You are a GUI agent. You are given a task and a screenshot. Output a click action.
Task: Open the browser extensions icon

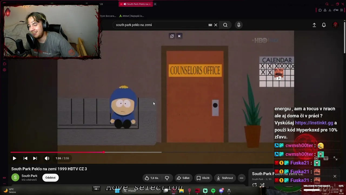point(320,10)
